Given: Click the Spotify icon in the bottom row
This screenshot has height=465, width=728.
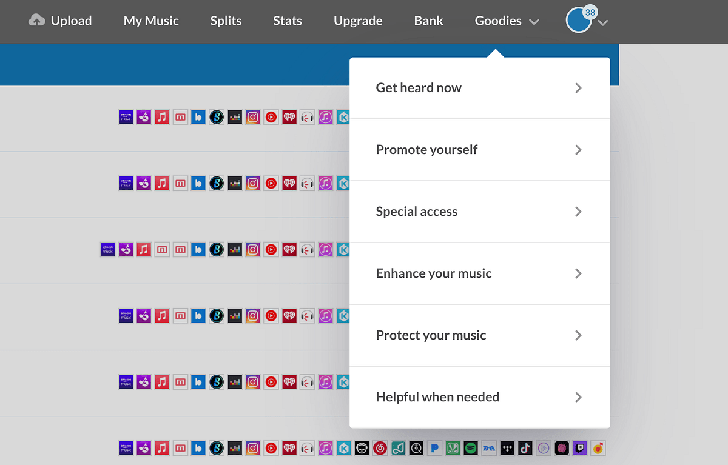Looking at the screenshot, I should point(470,449).
